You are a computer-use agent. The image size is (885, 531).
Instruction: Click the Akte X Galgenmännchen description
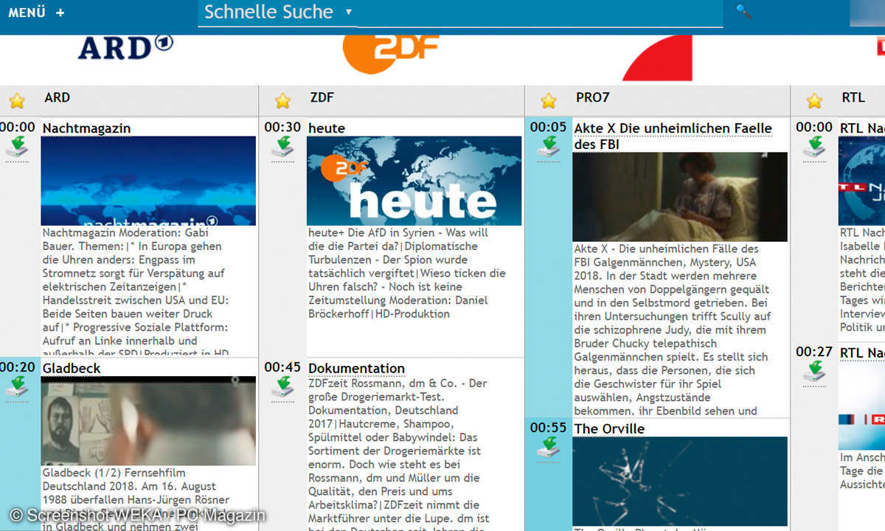click(x=672, y=330)
